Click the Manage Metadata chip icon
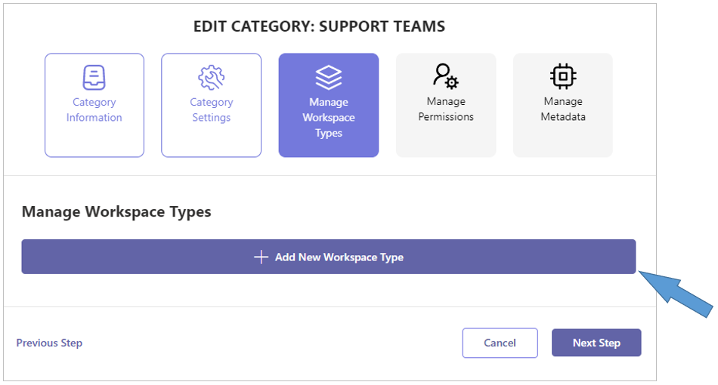The image size is (718, 385). [563, 76]
